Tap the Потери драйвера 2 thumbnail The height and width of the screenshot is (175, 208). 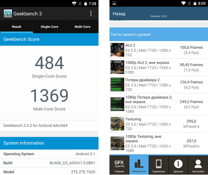click(117, 85)
